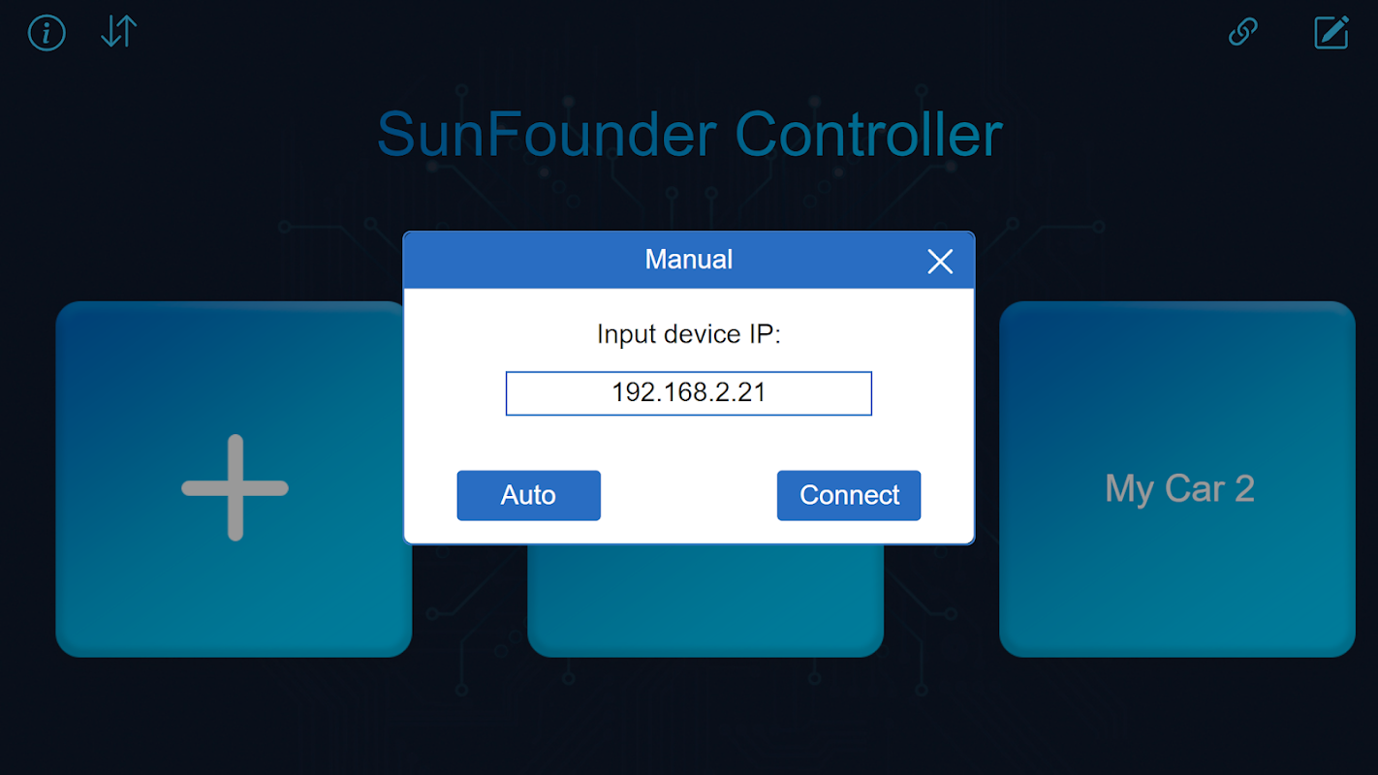Click the dark area beneath the cards
This screenshot has height=775, width=1378.
tap(689, 717)
